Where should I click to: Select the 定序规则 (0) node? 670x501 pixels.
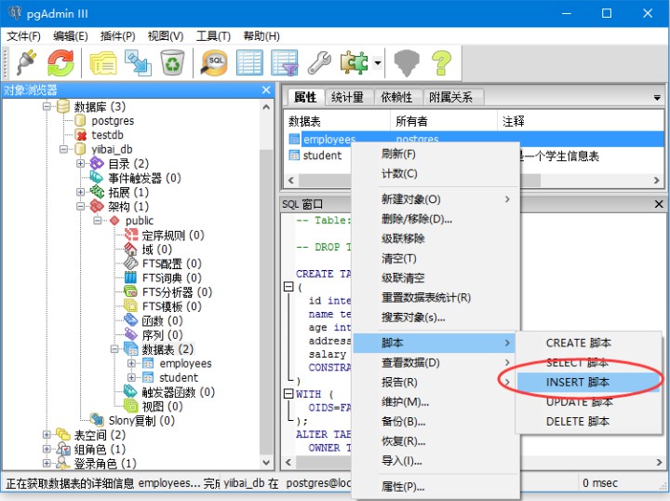click(x=173, y=235)
